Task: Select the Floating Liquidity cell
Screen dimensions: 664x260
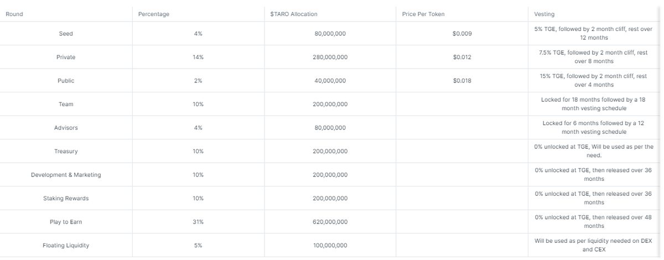Action: (66, 245)
